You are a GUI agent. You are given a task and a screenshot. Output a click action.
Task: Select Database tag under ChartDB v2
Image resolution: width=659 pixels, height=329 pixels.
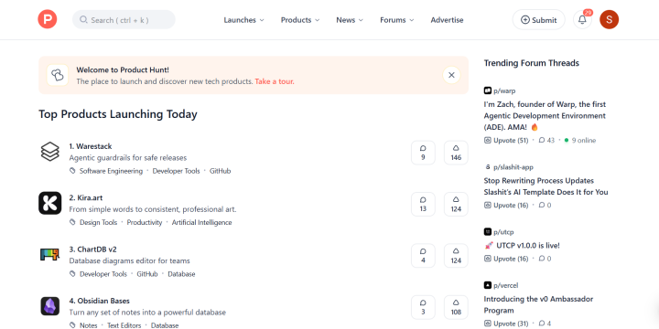(x=181, y=274)
